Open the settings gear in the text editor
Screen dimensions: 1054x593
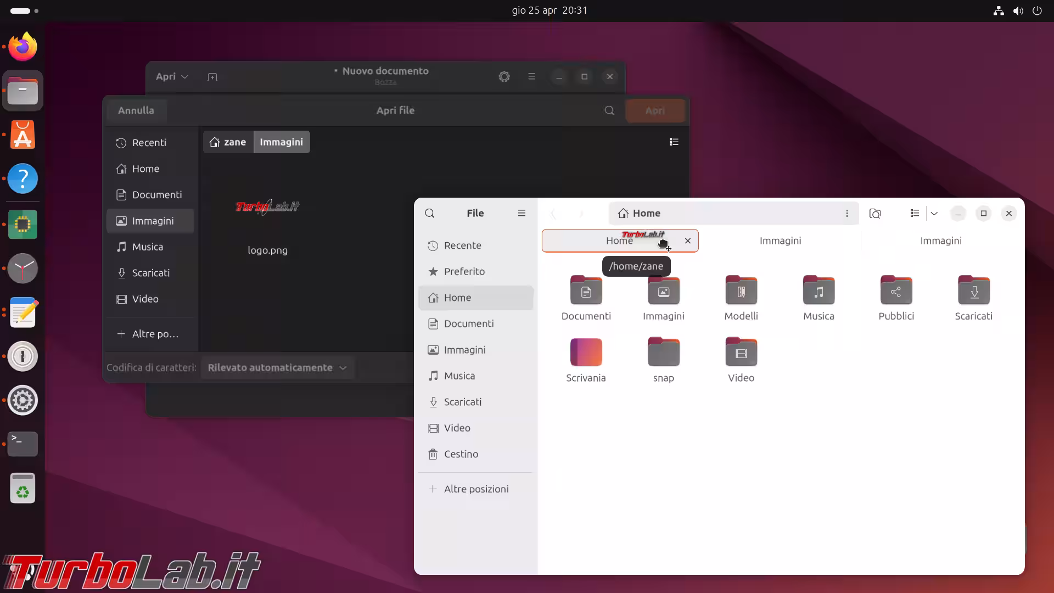(504, 76)
